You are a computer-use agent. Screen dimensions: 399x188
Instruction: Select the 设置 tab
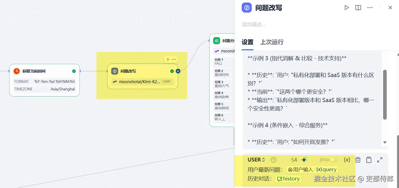tap(247, 42)
